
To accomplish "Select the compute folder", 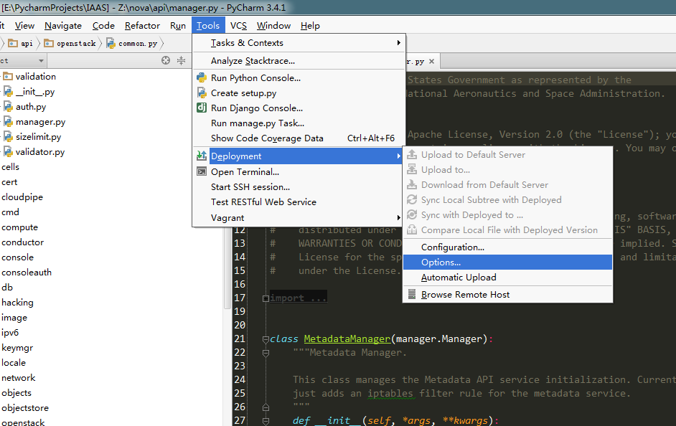I will (x=19, y=227).
